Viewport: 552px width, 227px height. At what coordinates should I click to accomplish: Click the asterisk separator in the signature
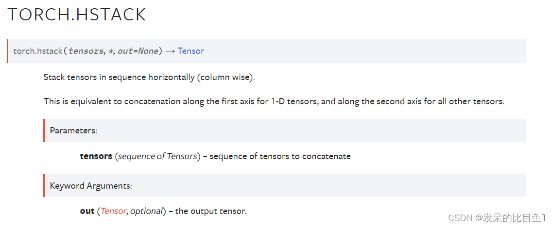pyautogui.click(x=110, y=51)
